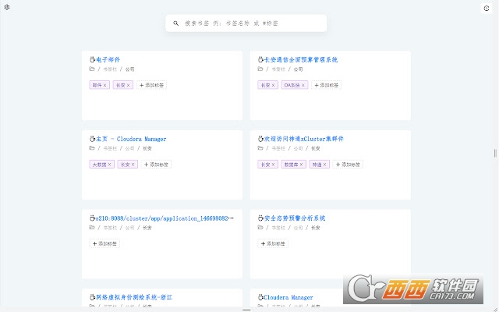The image size is (499, 312).
Task: Click the favicon beside 长安通信全面预算管理系统
Action: (260, 59)
